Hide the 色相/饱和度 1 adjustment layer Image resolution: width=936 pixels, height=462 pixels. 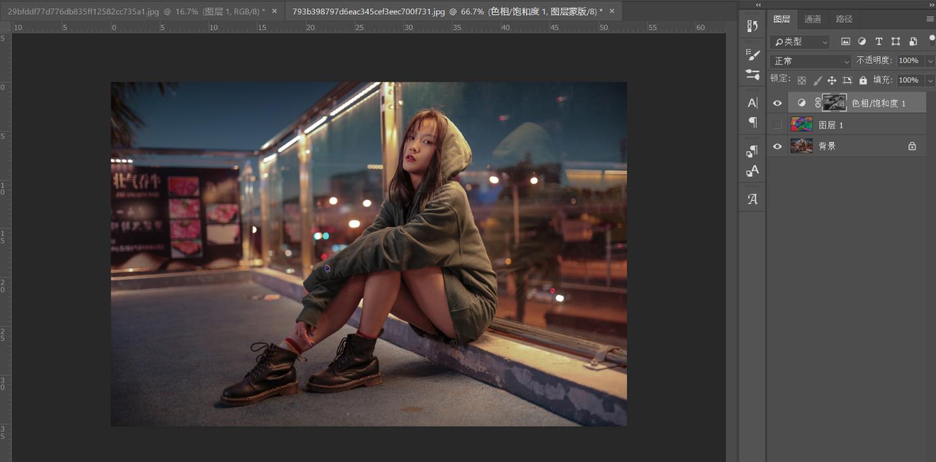777,103
